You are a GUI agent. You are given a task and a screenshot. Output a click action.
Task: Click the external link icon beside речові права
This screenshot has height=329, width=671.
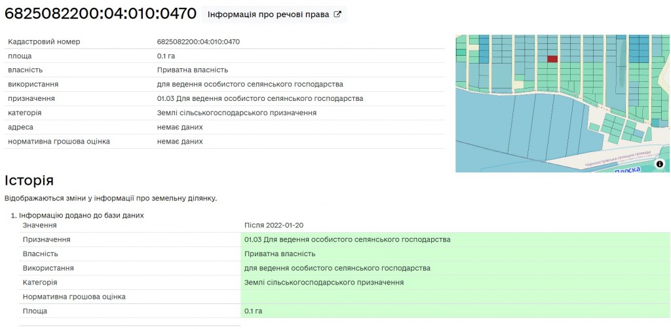pyautogui.click(x=337, y=14)
